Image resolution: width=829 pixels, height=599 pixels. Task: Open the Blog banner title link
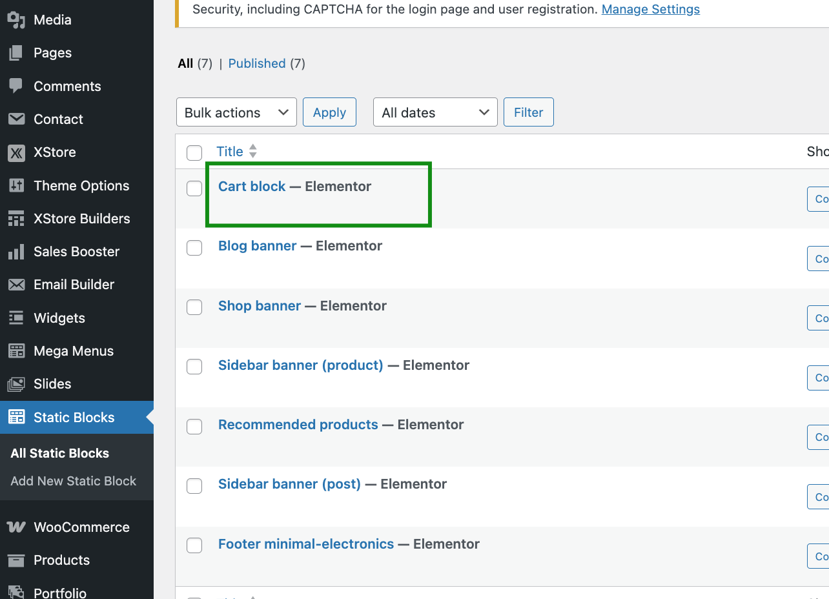258,246
